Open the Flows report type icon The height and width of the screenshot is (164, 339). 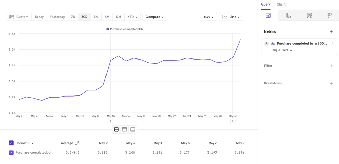point(309,16)
